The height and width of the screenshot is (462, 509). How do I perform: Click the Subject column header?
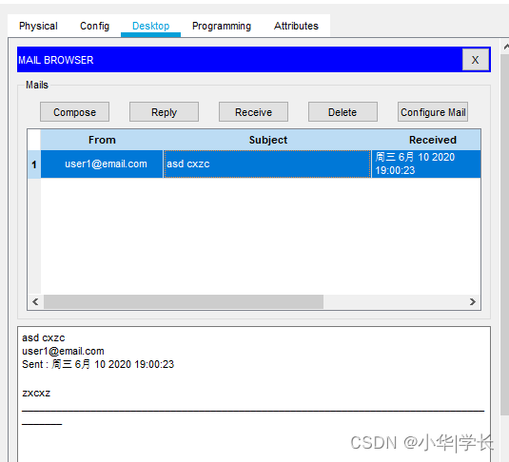coord(267,140)
